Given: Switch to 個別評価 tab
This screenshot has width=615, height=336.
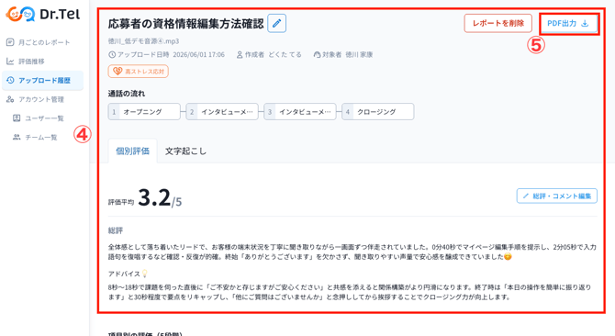Looking at the screenshot, I should 132,151.
